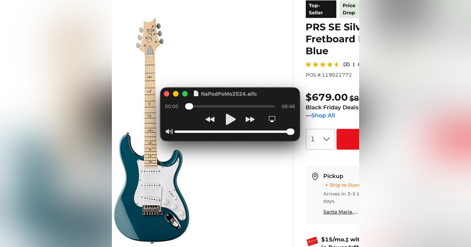
Task: Click the red add-to-cart button
Action: tap(348, 139)
